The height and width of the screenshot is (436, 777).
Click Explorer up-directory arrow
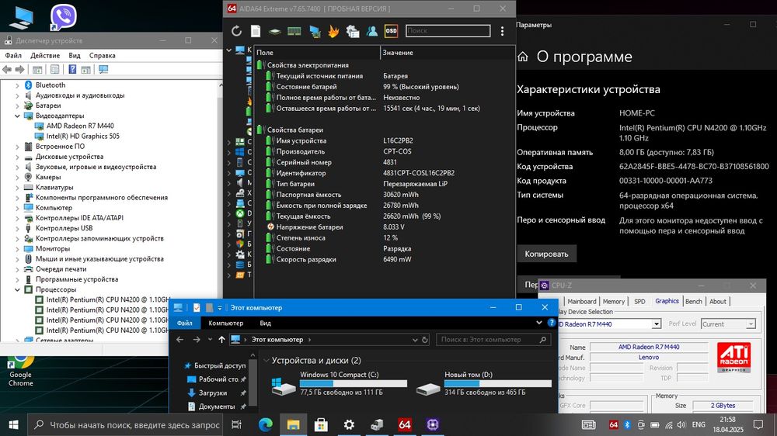click(x=221, y=340)
